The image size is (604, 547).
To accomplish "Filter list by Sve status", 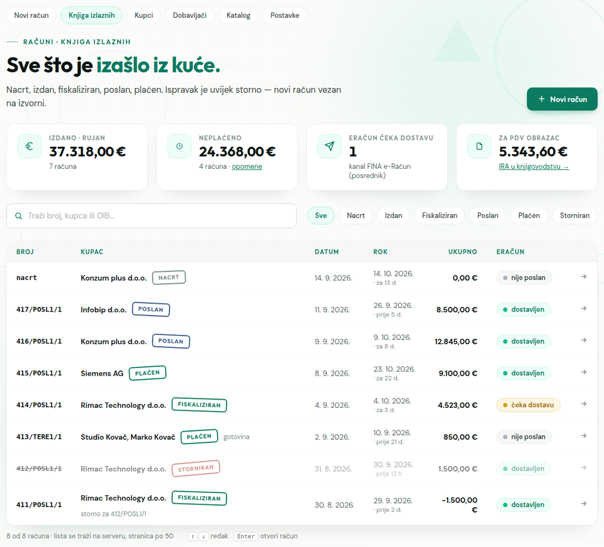I will [321, 216].
